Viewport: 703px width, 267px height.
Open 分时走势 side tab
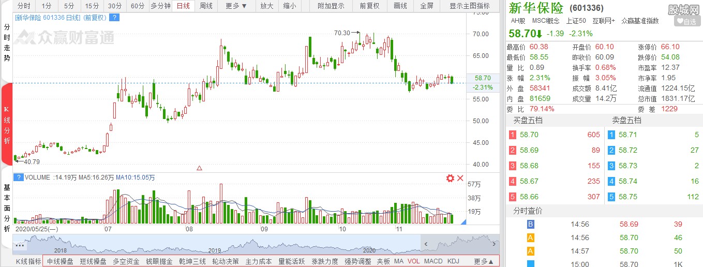(x=7, y=42)
